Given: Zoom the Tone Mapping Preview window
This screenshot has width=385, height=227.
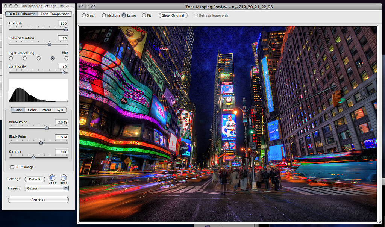Looking at the screenshot, I should pos(93,7).
